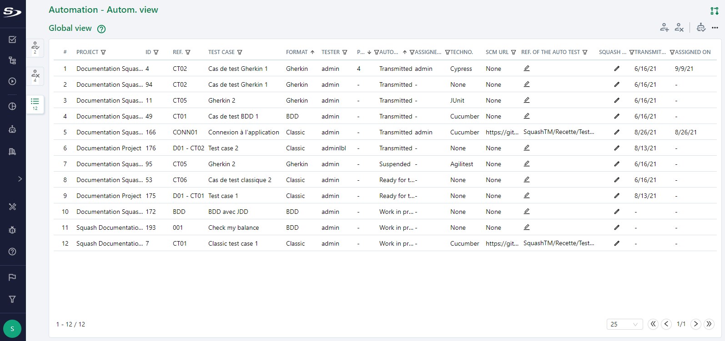Image resolution: width=725 pixels, height=341 pixels.
Task: Open the sidebar milestone flag icon
Action: click(x=12, y=277)
